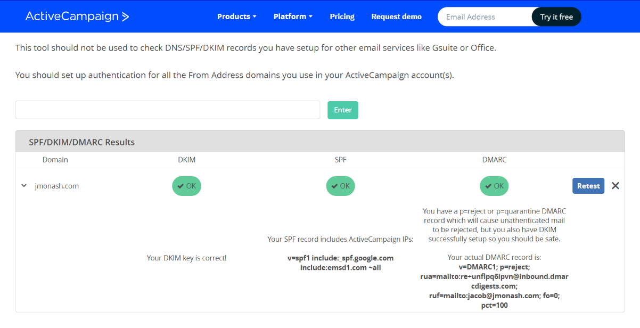Click the DKIM column header
Screen dimensions: 640x328
187,159
